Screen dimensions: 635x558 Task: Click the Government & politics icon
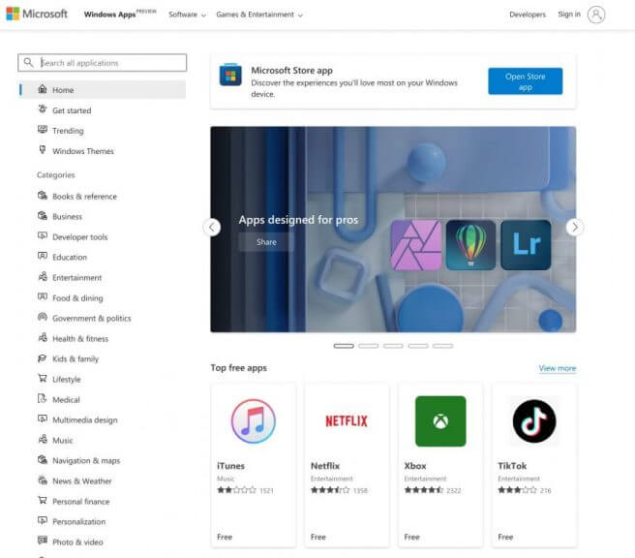[43, 318]
